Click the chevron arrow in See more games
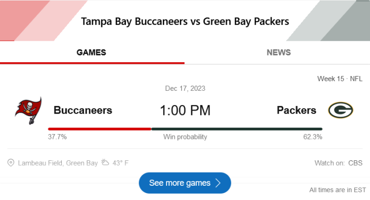The image size is (370, 200). tap(218, 183)
